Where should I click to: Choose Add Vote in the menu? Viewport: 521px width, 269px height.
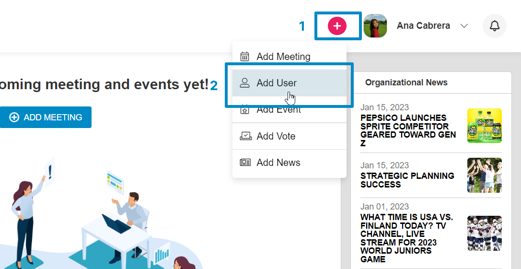click(276, 136)
